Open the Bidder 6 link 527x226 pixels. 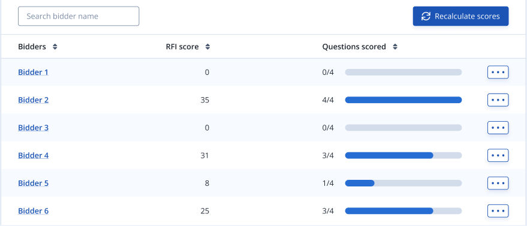33,211
